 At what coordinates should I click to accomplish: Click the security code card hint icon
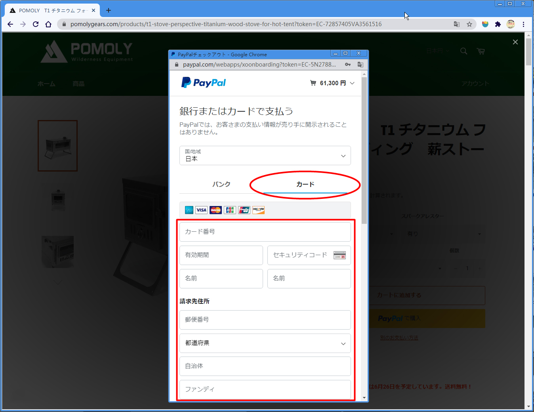click(339, 255)
